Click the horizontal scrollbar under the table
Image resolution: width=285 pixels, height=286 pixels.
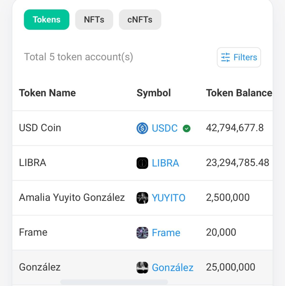pyautogui.click(x=114, y=282)
